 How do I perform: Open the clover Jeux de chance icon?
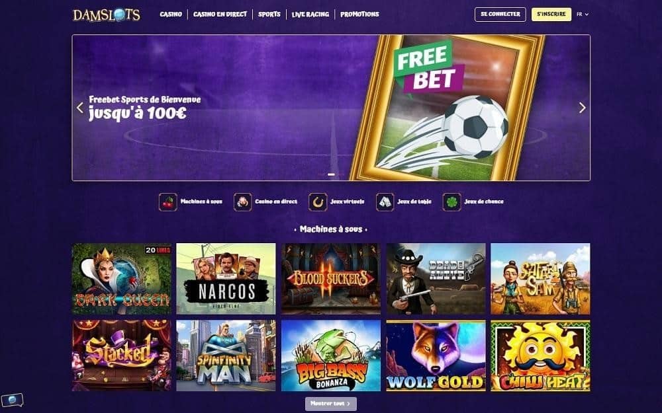pos(451,202)
